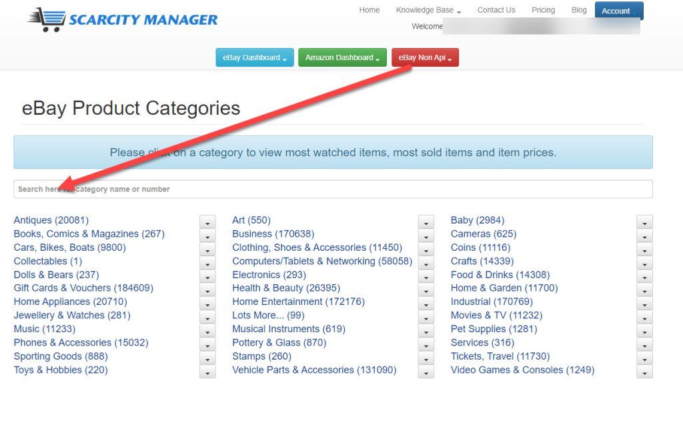The image size is (683, 447).
Task: Open Home Entertainment (172176) category
Action: tap(298, 302)
